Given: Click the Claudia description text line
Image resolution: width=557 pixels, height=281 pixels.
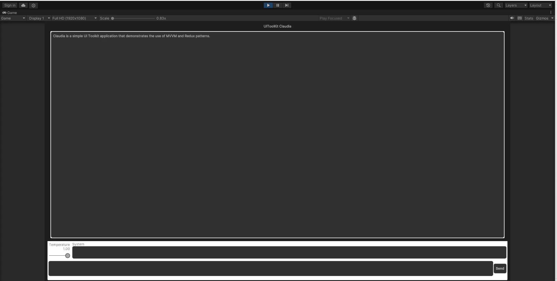Looking at the screenshot, I should click(x=131, y=36).
